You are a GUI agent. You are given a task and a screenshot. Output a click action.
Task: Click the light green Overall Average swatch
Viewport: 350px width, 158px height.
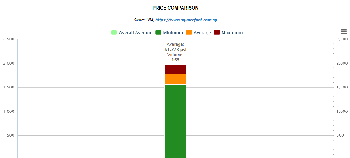coord(114,32)
